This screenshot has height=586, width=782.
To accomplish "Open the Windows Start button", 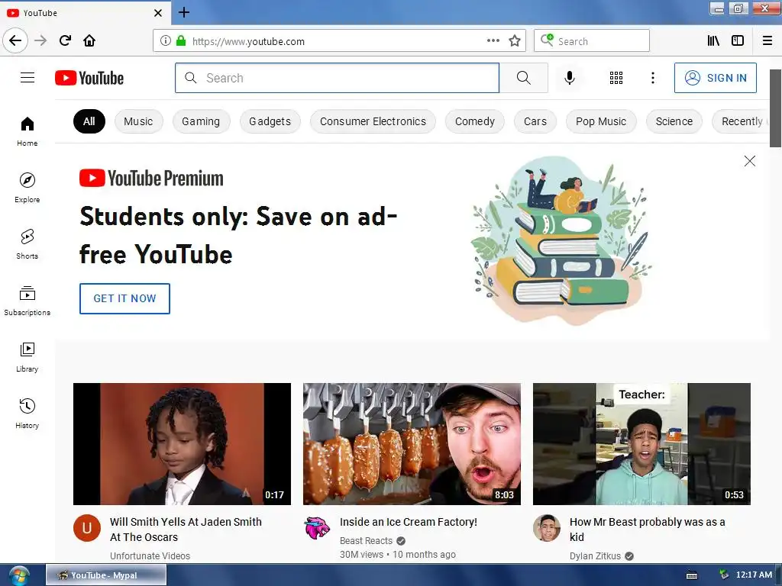I will click(x=18, y=575).
